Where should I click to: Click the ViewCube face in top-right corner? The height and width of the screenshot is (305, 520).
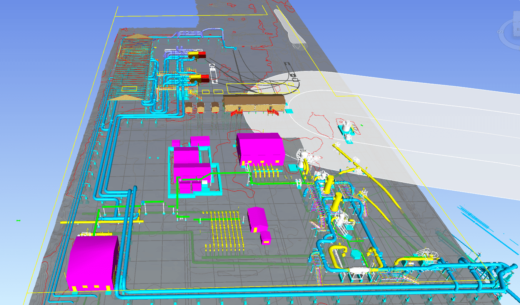pyautogui.click(x=513, y=29)
